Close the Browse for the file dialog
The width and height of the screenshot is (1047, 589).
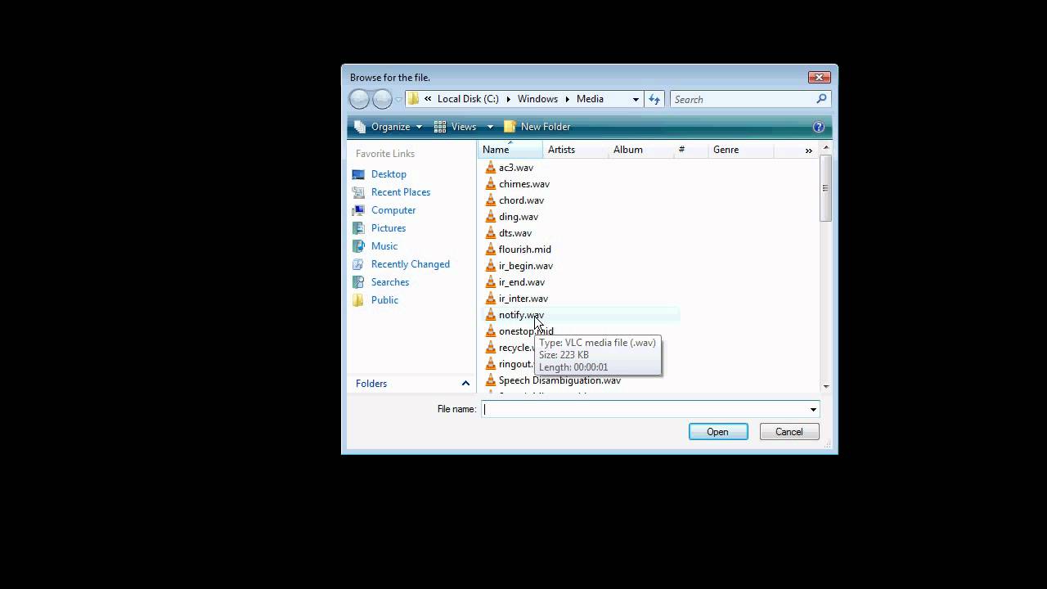point(819,77)
